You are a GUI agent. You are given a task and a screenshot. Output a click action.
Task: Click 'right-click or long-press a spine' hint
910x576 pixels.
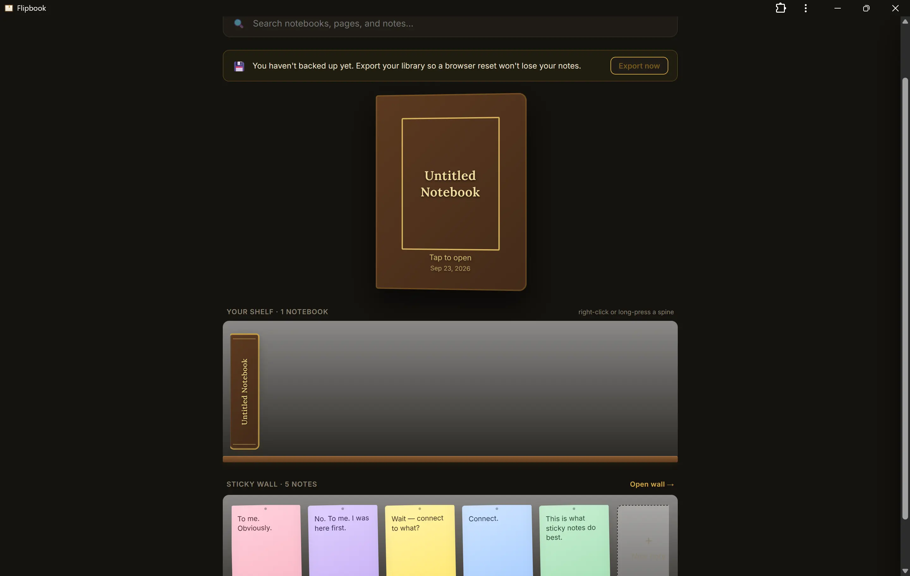[x=626, y=312]
